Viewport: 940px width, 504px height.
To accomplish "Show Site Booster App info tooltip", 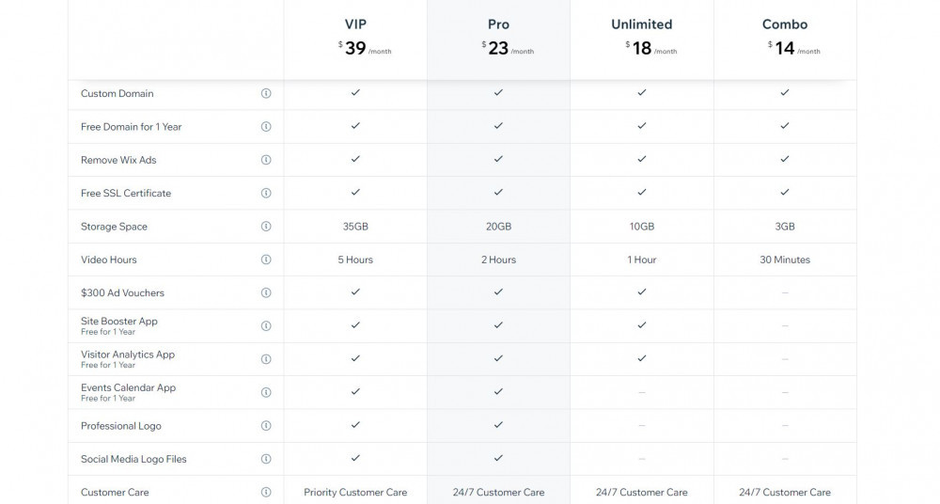I will pyautogui.click(x=266, y=325).
